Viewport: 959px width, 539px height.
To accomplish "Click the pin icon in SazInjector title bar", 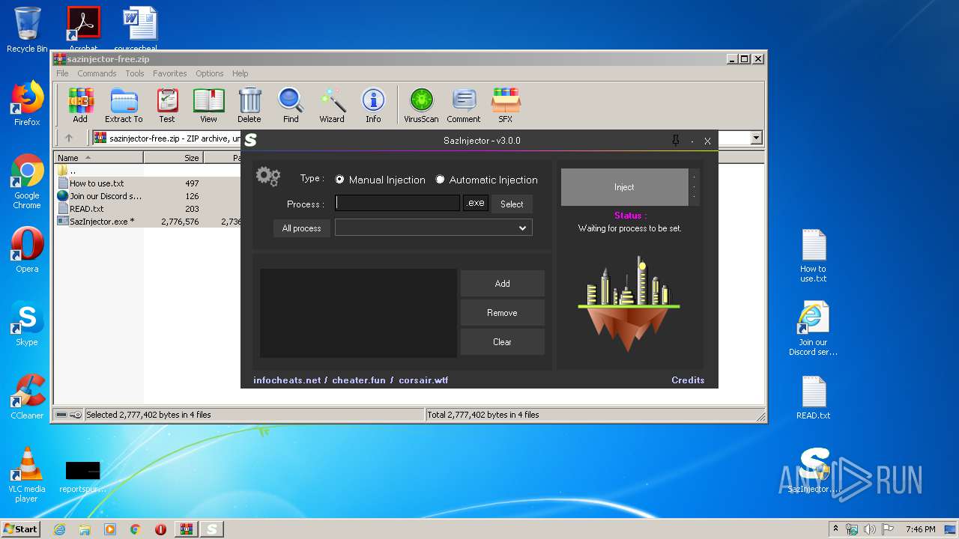I will [x=675, y=141].
